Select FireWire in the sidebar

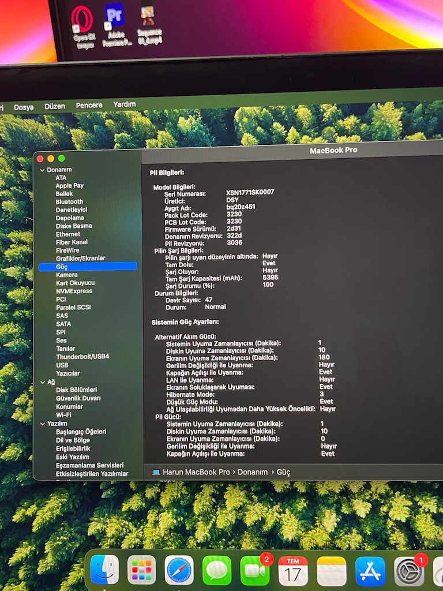(67, 250)
